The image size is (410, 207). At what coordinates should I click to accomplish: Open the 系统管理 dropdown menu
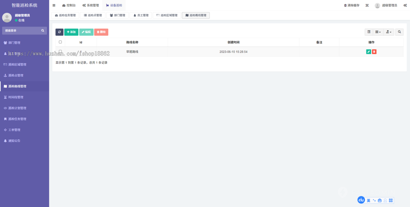(92, 5)
